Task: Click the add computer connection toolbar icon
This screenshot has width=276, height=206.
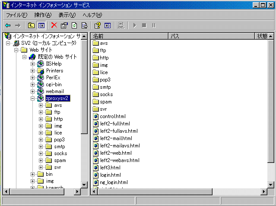Action: 121,25
